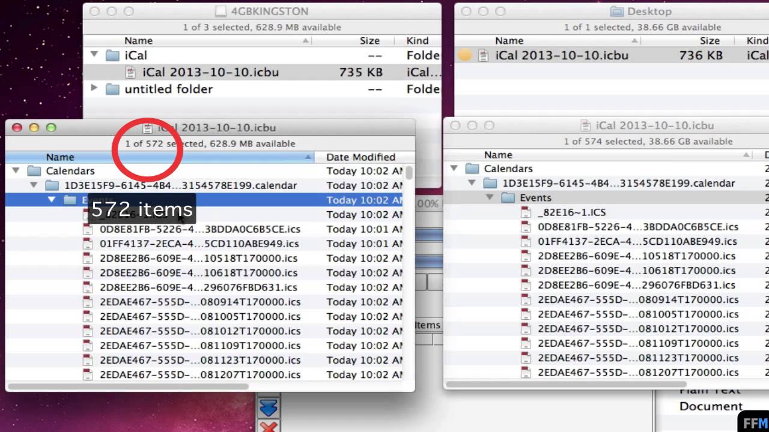Select 2EDAE467 081005T170000.ics name in left window
769x432 pixels.
pyautogui.click(x=200, y=316)
